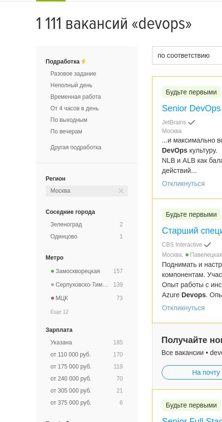Screen dimensions: 222x422
Task: Click the lightning icon next to Подработка
Action: 83,61
